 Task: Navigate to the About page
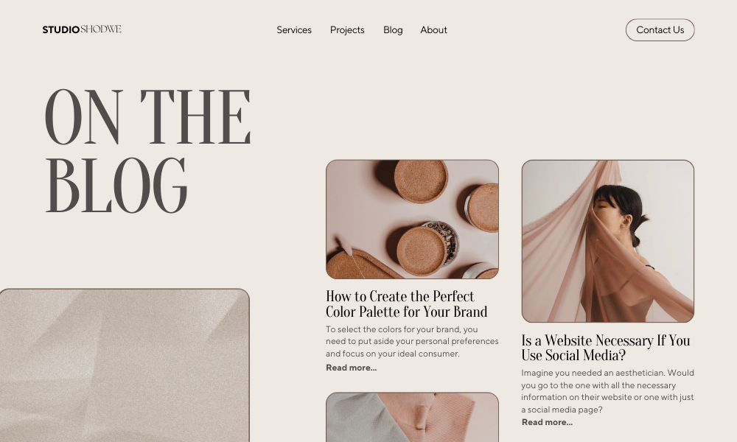tap(433, 30)
